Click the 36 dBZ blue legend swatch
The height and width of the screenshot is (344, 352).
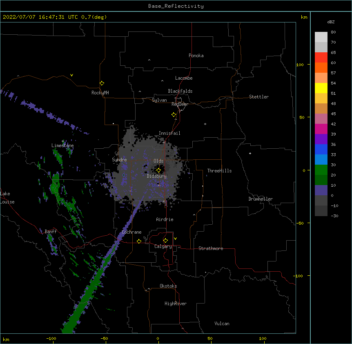(x=321, y=149)
